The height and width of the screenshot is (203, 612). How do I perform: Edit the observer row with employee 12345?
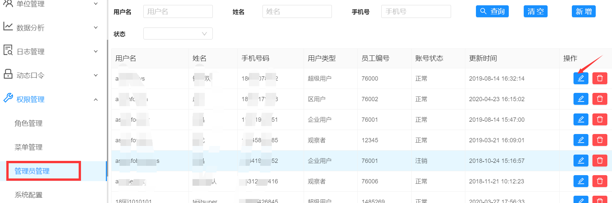click(x=580, y=140)
